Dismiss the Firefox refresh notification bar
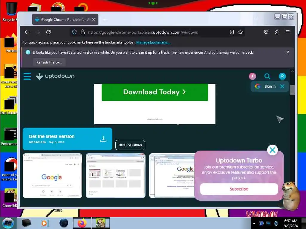 click(x=288, y=52)
